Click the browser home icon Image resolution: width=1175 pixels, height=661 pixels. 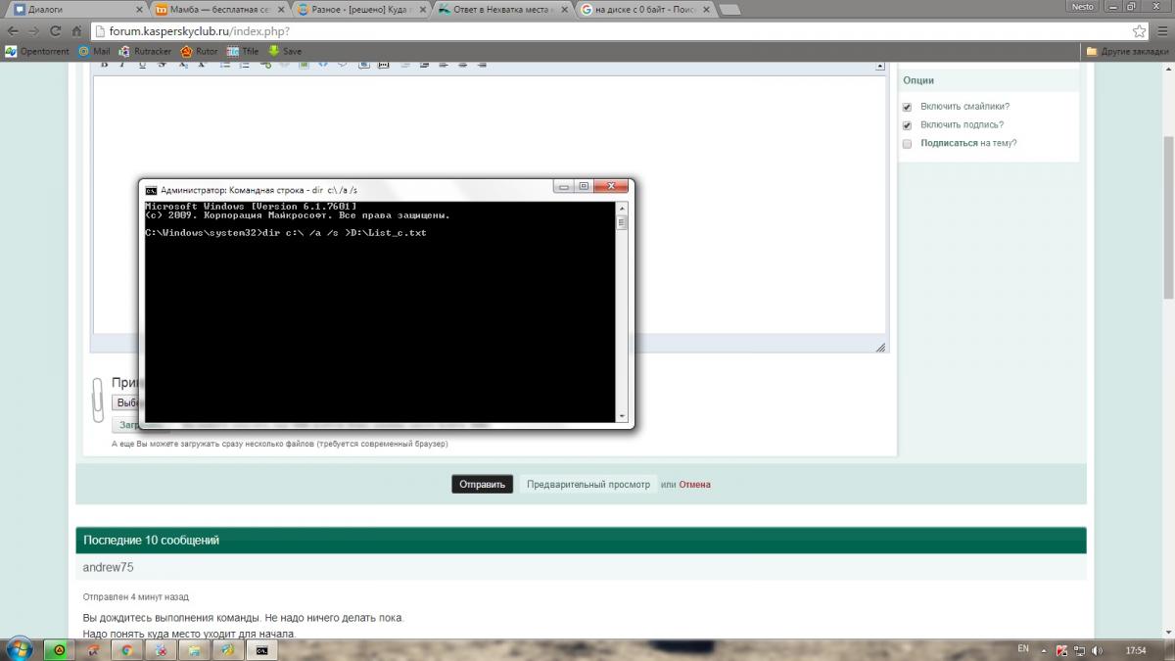(74, 31)
